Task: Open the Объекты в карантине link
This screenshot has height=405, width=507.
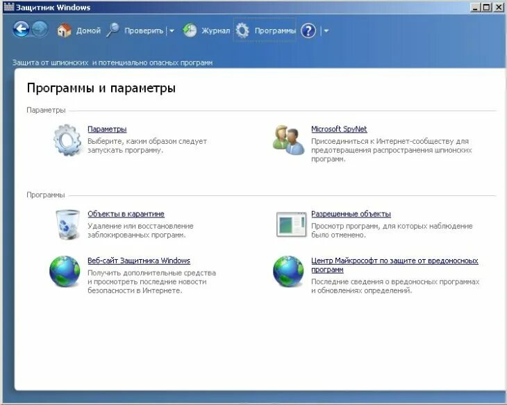Action: tap(126, 214)
